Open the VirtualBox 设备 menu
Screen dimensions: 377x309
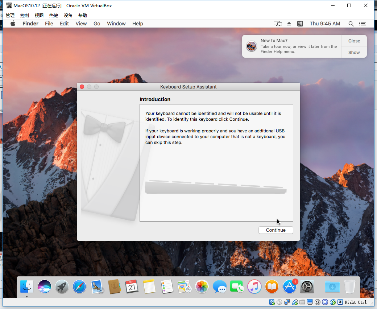pos(68,15)
